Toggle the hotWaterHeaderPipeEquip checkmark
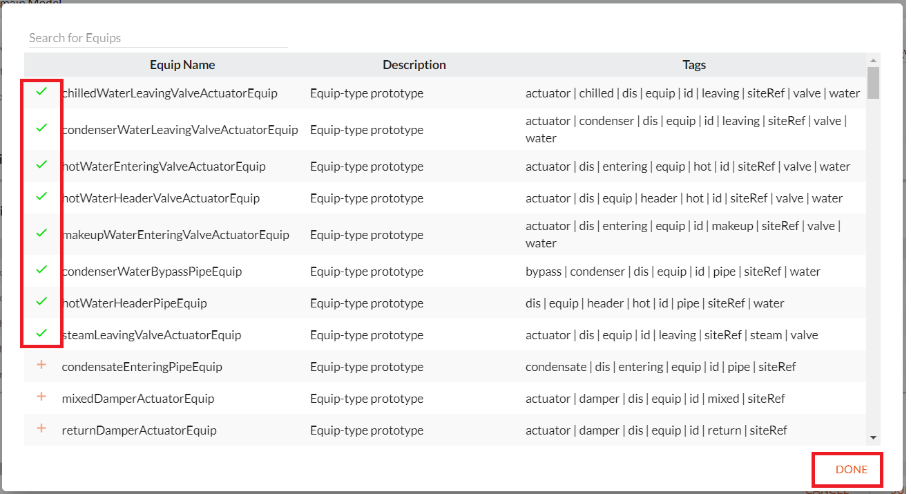 pos(41,301)
